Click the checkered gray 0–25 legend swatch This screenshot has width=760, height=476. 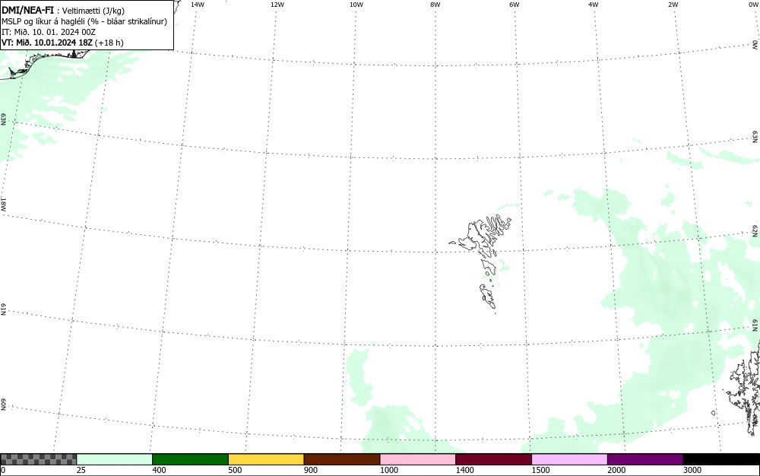[38, 459]
